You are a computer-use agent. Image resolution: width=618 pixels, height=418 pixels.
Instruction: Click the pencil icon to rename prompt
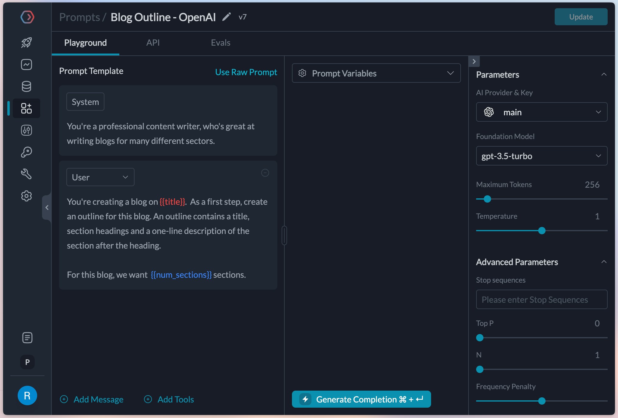[226, 17]
